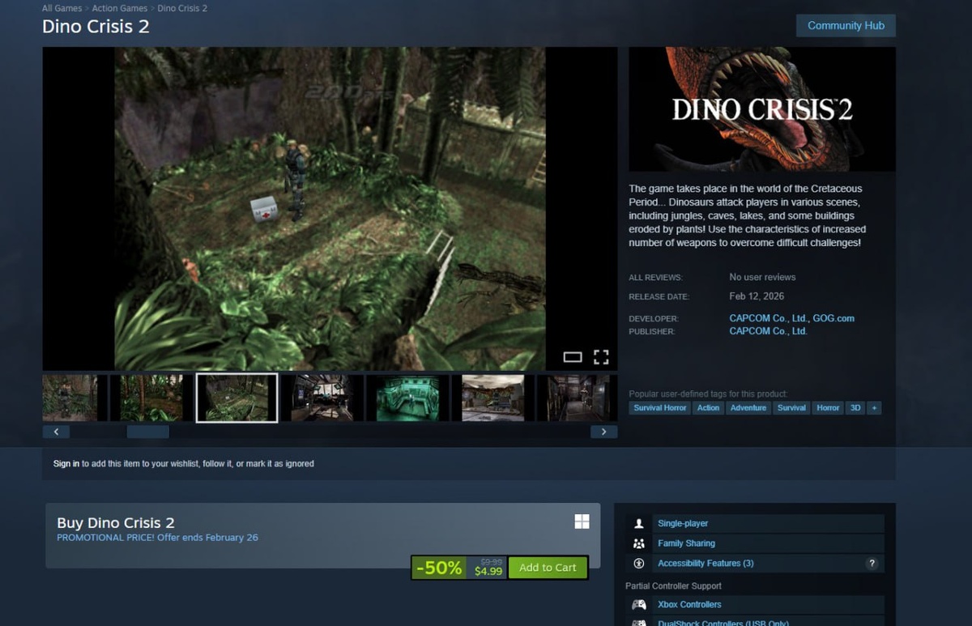Click the thumbnail strip scrollbar handle

(148, 432)
